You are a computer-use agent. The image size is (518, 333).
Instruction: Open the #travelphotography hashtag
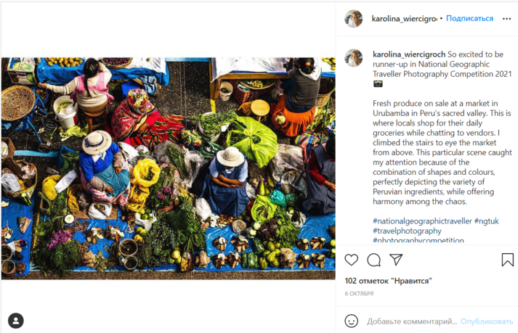(x=407, y=231)
